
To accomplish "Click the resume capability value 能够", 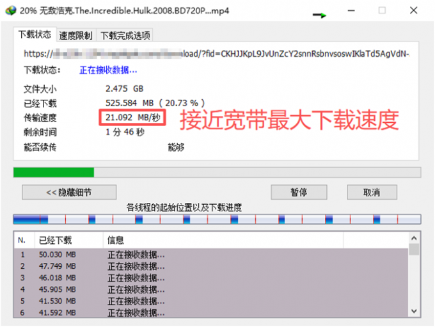I will coord(176,147).
